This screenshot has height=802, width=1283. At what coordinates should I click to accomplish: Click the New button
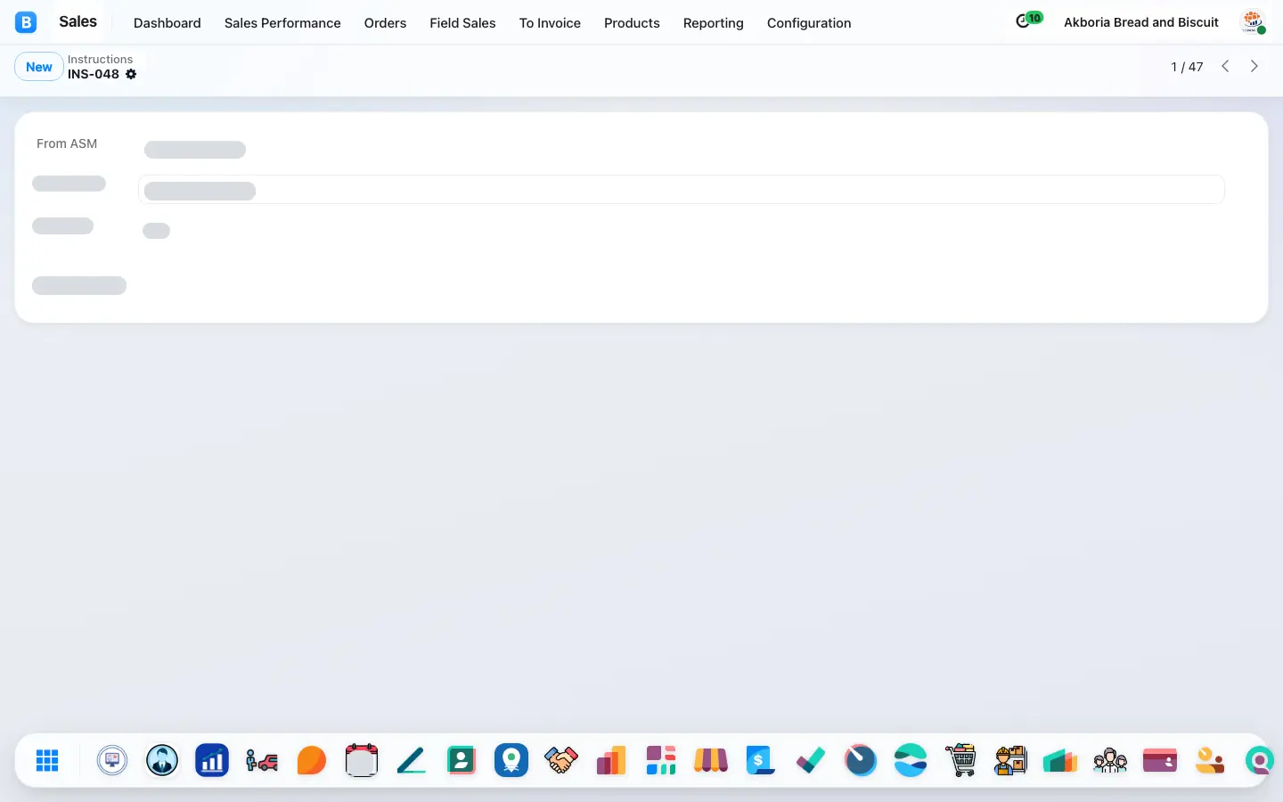point(39,67)
